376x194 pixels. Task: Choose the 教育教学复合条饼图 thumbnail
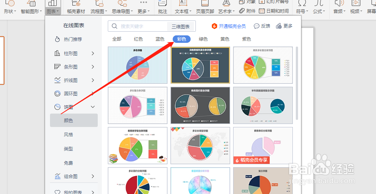[138, 146]
